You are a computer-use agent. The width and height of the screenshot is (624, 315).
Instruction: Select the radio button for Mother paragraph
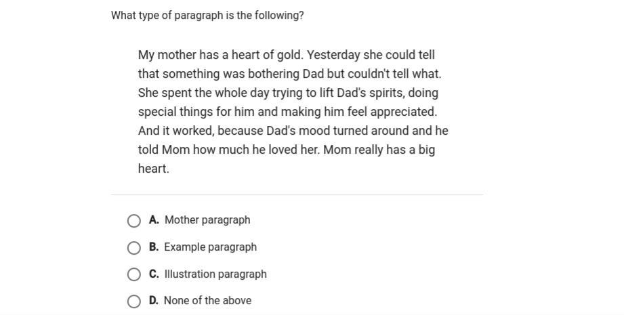133,221
